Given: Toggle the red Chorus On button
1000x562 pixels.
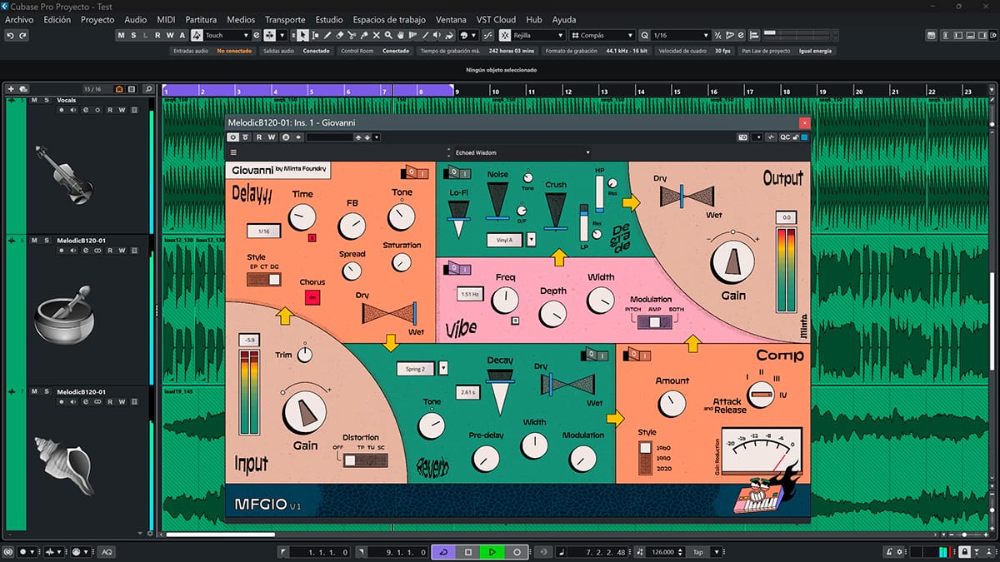Looking at the screenshot, I should coord(313,297).
